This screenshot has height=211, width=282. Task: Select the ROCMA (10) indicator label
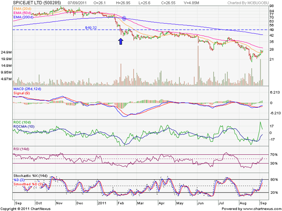(x=24, y=127)
